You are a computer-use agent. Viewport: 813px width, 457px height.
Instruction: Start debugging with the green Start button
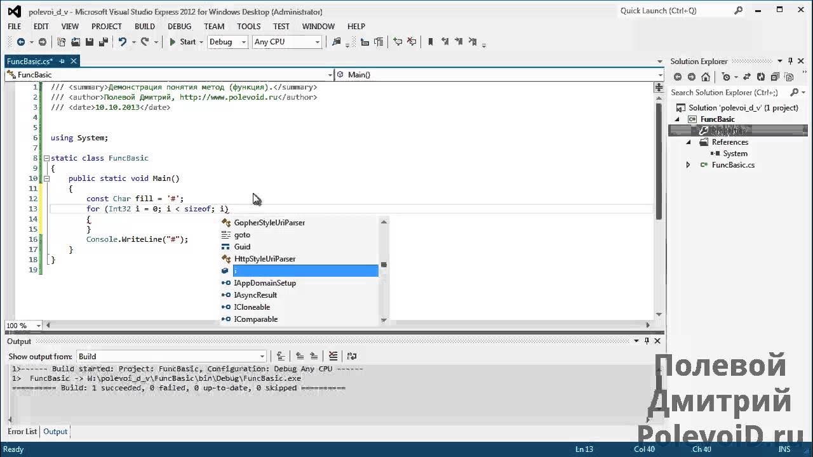[x=182, y=42]
